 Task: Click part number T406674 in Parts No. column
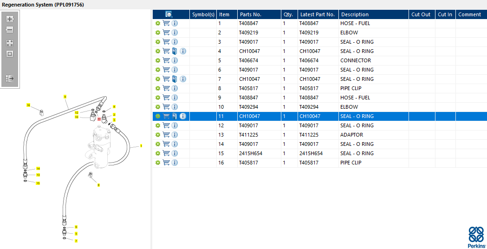tap(248, 60)
